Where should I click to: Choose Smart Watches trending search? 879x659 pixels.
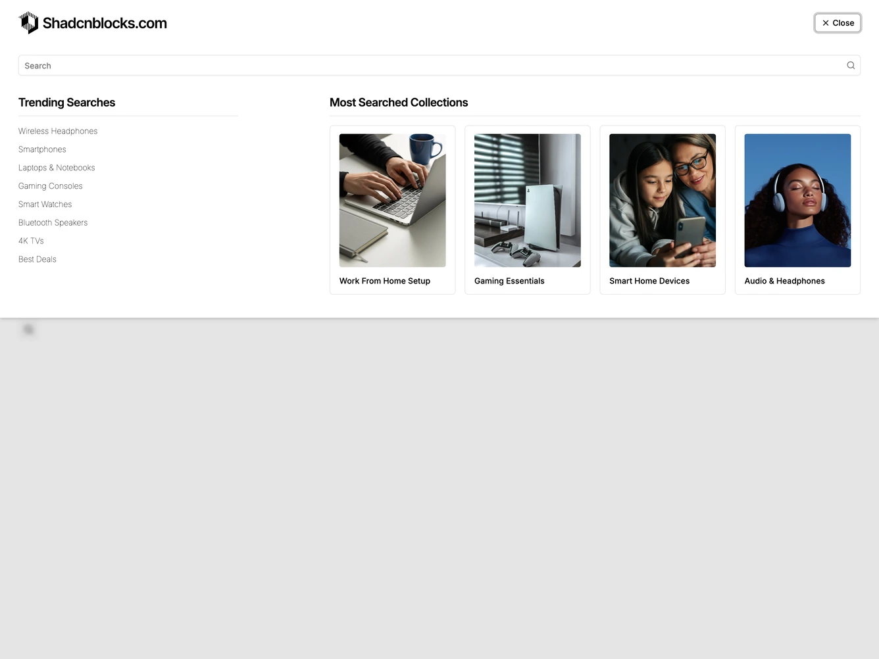tap(45, 205)
